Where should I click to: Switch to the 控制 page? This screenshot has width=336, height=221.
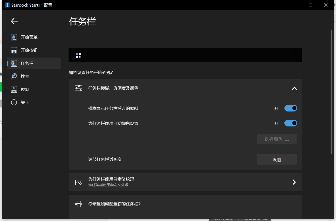point(34,89)
